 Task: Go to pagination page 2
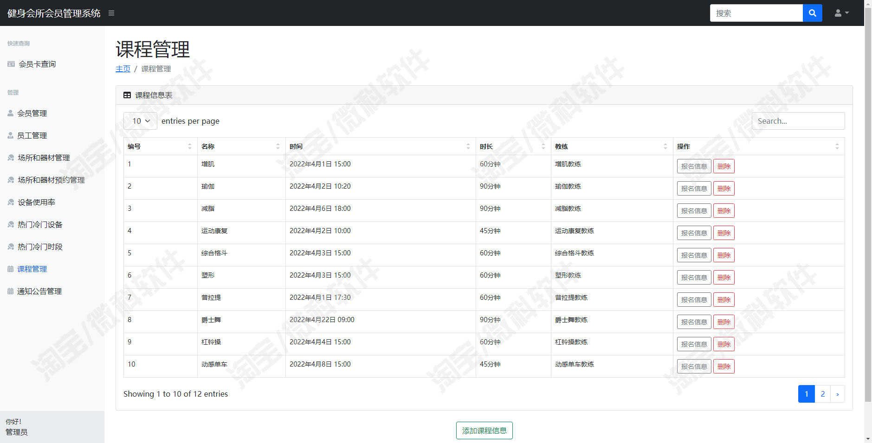click(x=822, y=394)
